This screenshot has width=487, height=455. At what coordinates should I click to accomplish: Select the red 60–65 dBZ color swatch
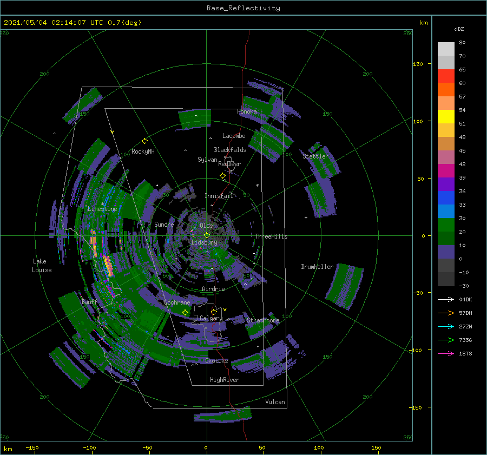(x=446, y=76)
